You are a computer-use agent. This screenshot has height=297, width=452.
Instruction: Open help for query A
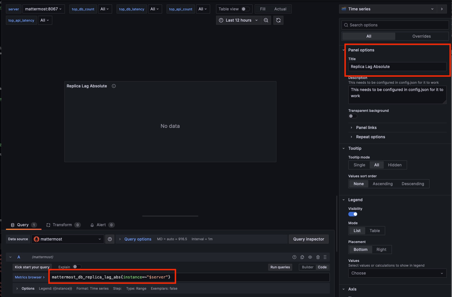[x=294, y=257]
